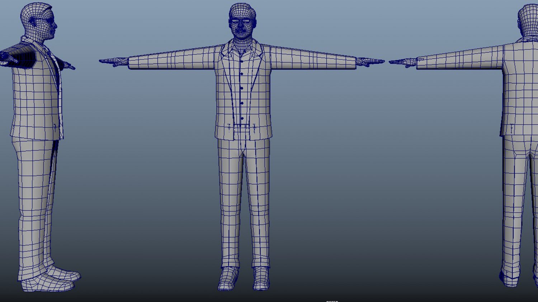Viewport: 538px width, 302px height.
Task: Click the lowest shirt button on center model
Action: pos(242,118)
